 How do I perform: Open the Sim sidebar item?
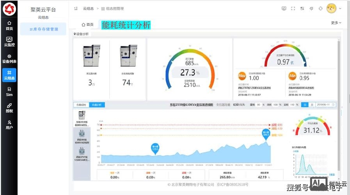click(x=9, y=92)
